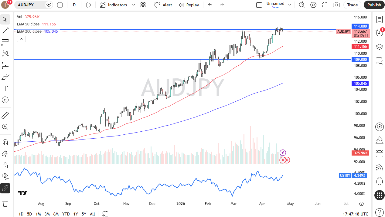Select the Trend Line drawing tool
The height and width of the screenshot is (217, 385).
[x=5, y=31]
